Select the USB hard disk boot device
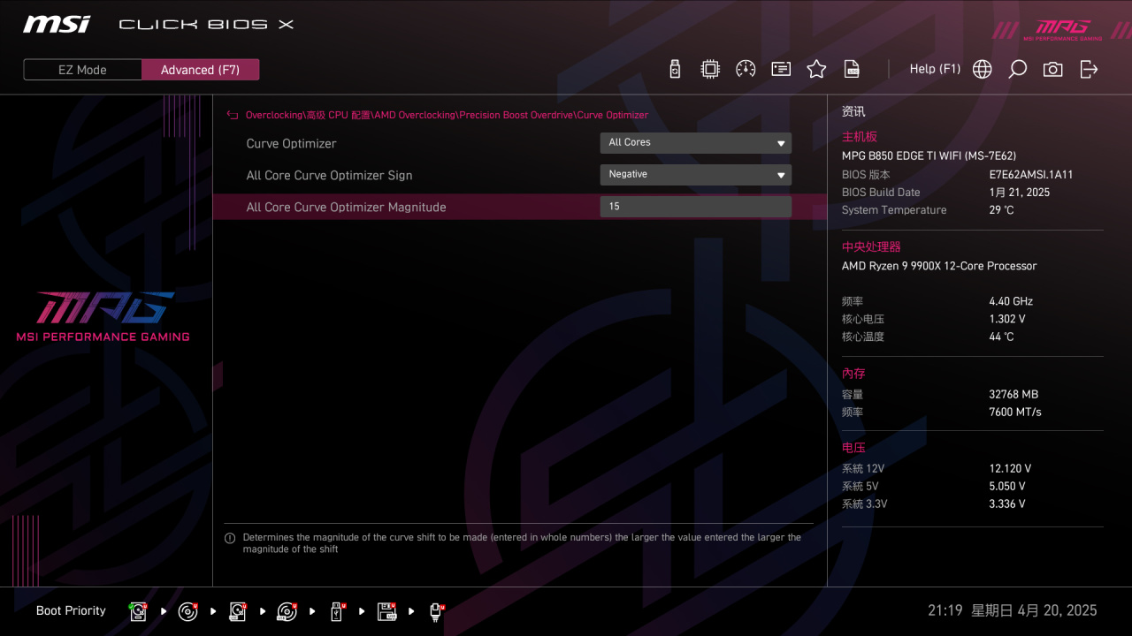Image resolution: width=1132 pixels, height=636 pixels. (237, 611)
